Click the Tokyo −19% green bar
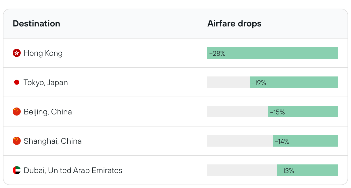Screen dimensions: 351x188 click(294, 82)
